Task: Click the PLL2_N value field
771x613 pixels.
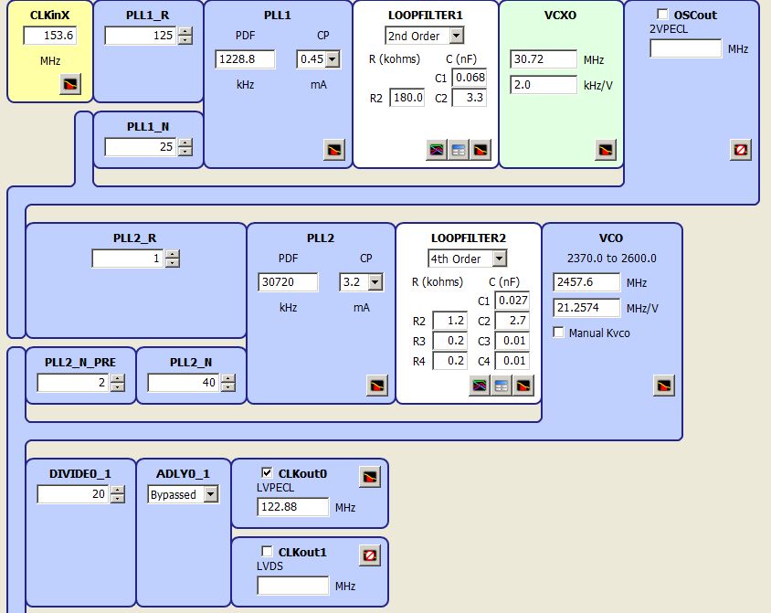Action: [184, 383]
